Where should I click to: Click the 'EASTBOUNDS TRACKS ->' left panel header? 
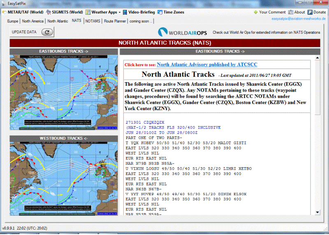pyautogui.click(x=64, y=51)
